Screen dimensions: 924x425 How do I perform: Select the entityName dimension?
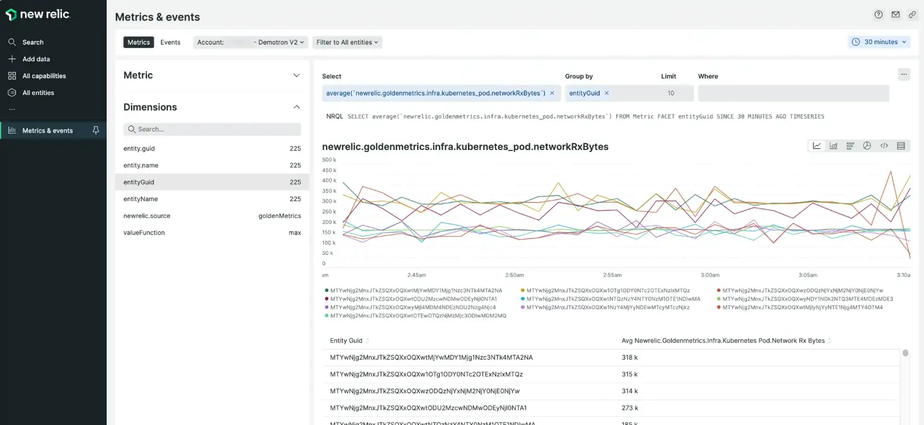(x=212, y=199)
